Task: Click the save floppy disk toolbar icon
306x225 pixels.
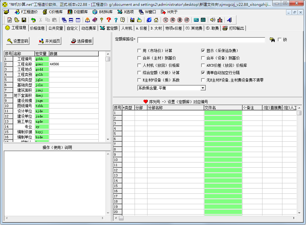Action: 24,20
